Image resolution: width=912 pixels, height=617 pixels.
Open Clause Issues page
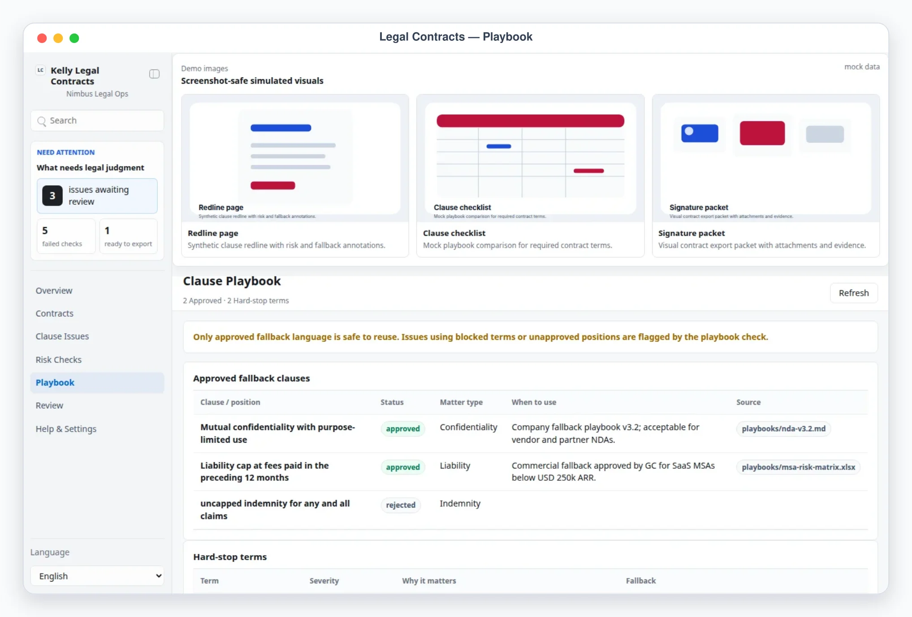click(62, 336)
